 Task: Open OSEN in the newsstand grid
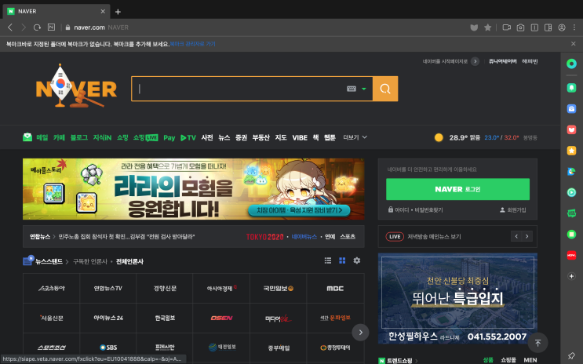[x=221, y=318]
